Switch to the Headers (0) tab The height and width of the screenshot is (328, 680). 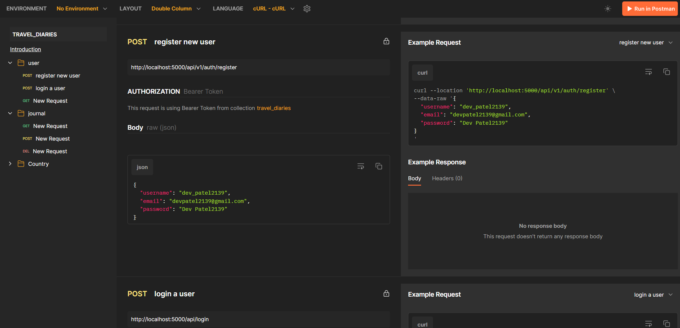447,178
